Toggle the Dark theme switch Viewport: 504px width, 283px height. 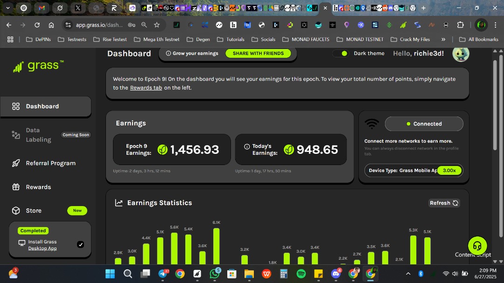click(341, 53)
